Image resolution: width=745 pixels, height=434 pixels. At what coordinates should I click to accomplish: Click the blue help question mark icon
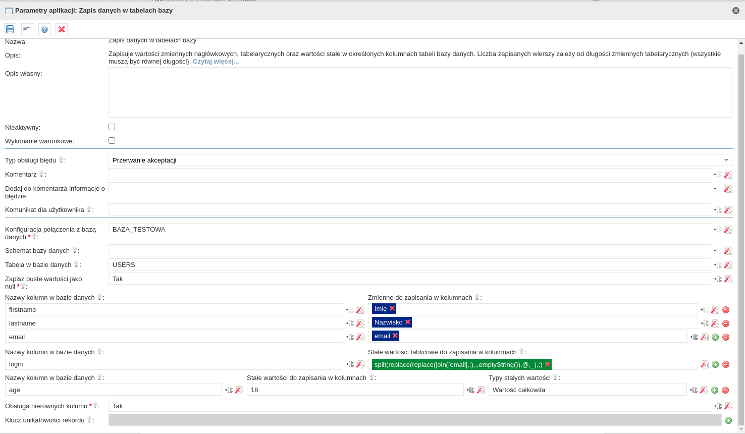pyautogui.click(x=44, y=29)
